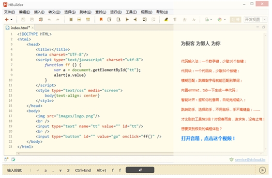Open the 文件(F) menu
The height and width of the screenshot is (178, 272).
(9, 12)
